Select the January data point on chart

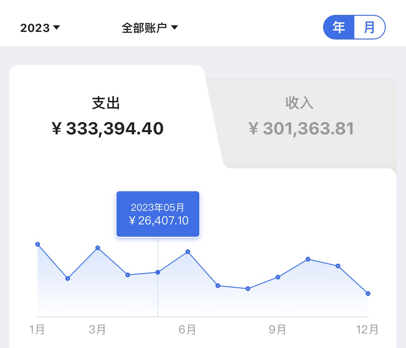point(38,244)
